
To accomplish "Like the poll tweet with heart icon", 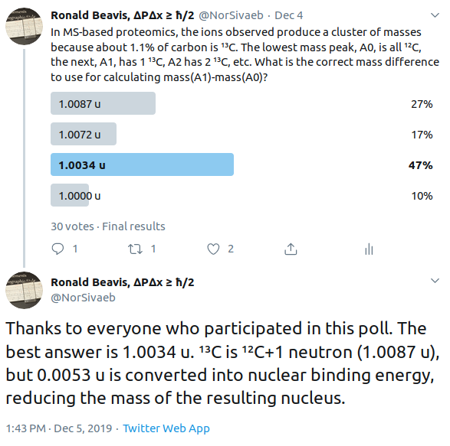I will coord(213,249).
